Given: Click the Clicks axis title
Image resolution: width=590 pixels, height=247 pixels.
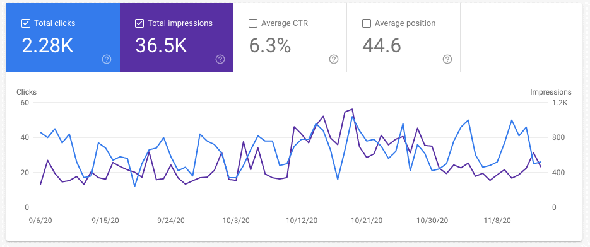Looking at the screenshot, I should click(27, 92).
